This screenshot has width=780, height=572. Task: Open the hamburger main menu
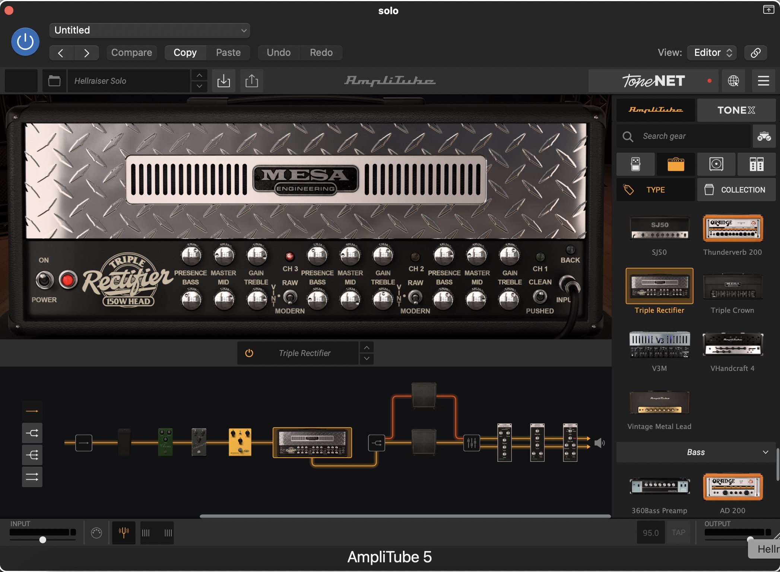click(x=763, y=81)
